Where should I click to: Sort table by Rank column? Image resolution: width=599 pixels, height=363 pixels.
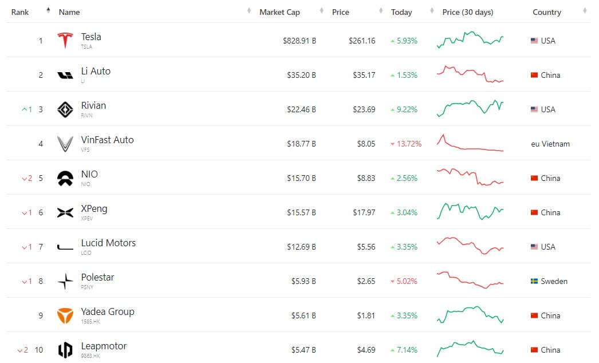pos(20,12)
